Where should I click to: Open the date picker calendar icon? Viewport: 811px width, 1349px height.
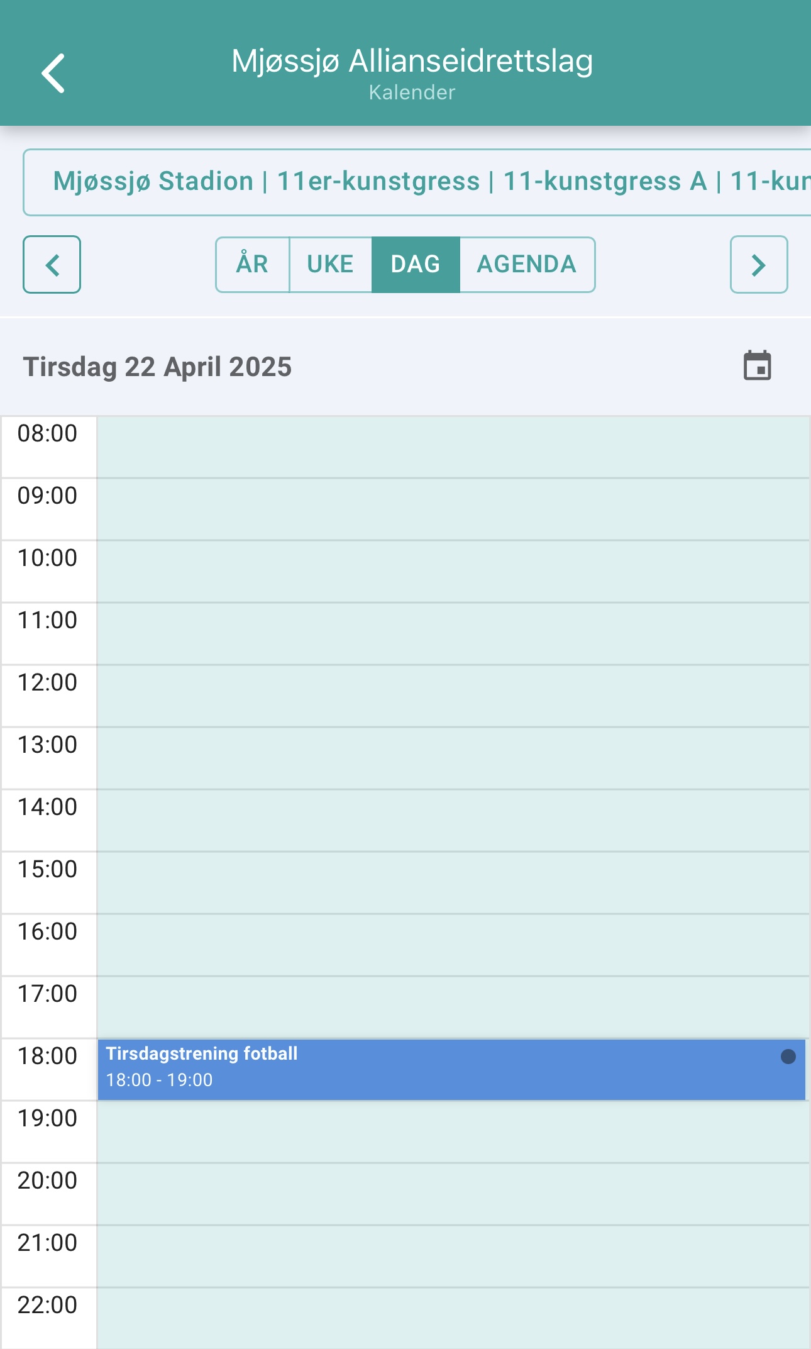click(x=757, y=366)
